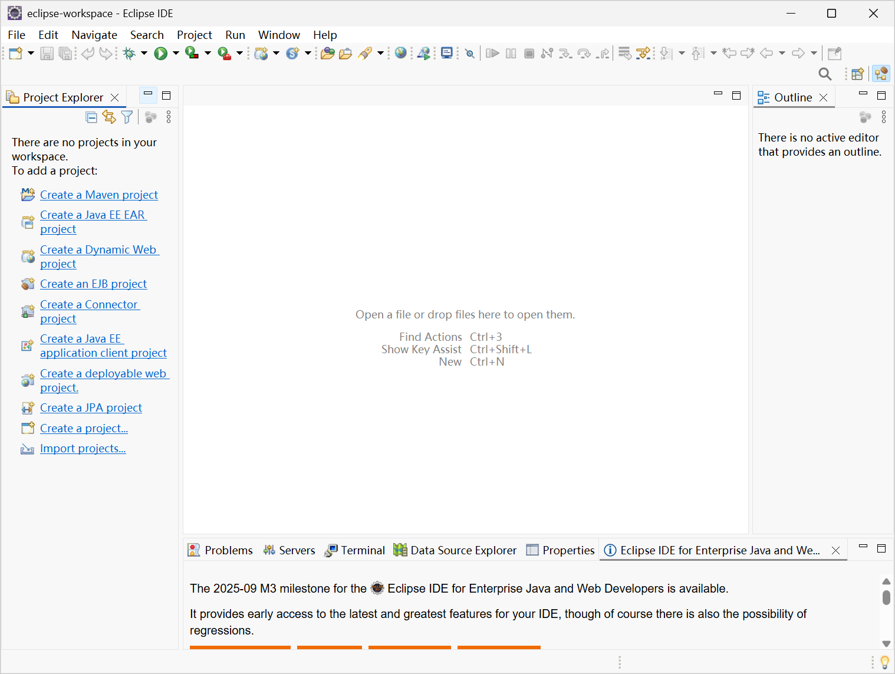The height and width of the screenshot is (674, 895).
Task: Click the Run with Coverage icon
Action: coord(192,54)
